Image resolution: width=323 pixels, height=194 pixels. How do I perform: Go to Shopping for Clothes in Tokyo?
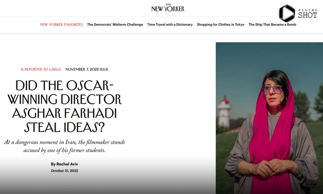[x=220, y=24]
